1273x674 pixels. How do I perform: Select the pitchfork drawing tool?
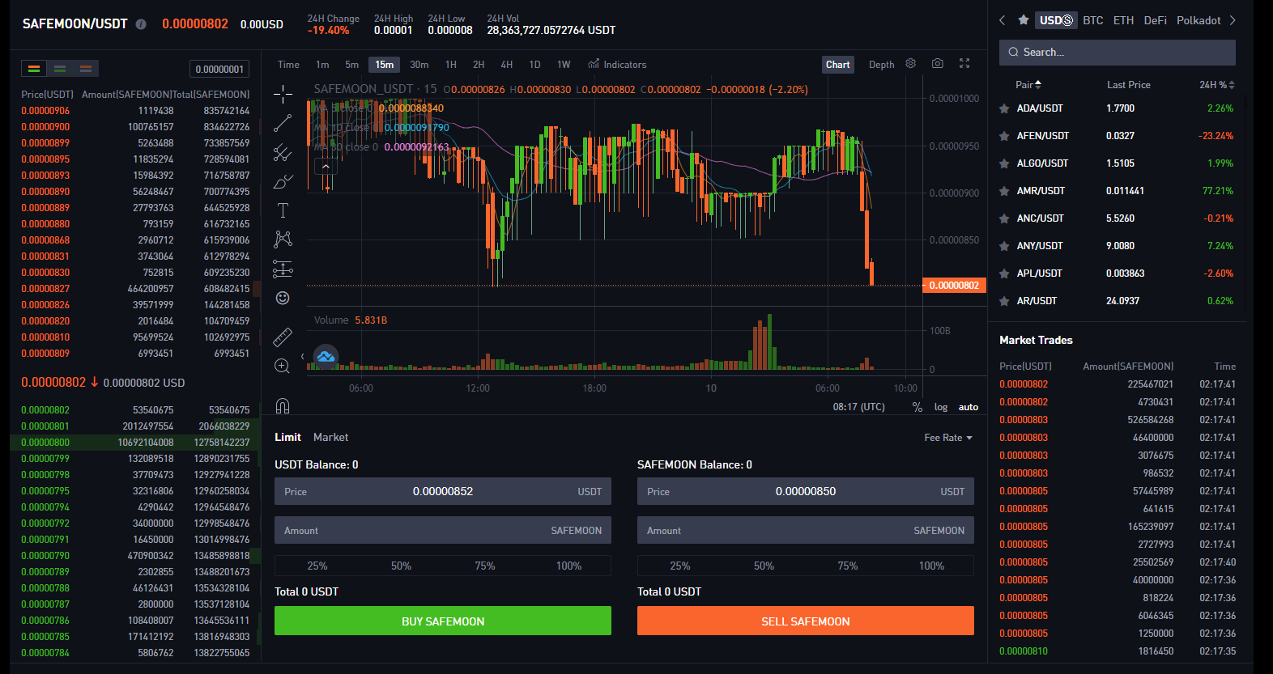coord(283,152)
